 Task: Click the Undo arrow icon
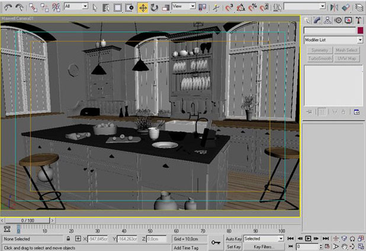coord(8,8)
